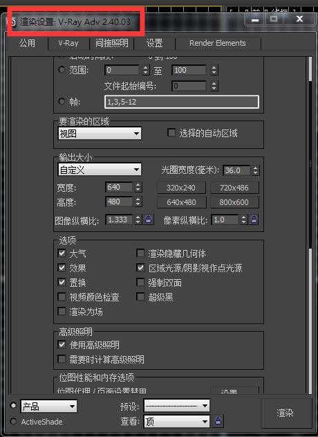
Task: Check 需要时计算高级照明 option
Action: (x=62, y=359)
